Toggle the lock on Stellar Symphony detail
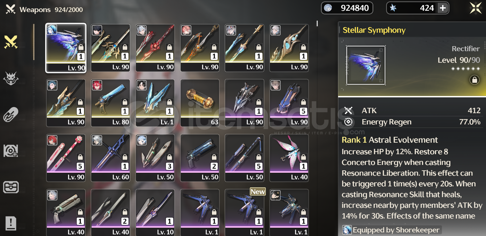The width and height of the screenshot is (486, 236). coord(474,80)
